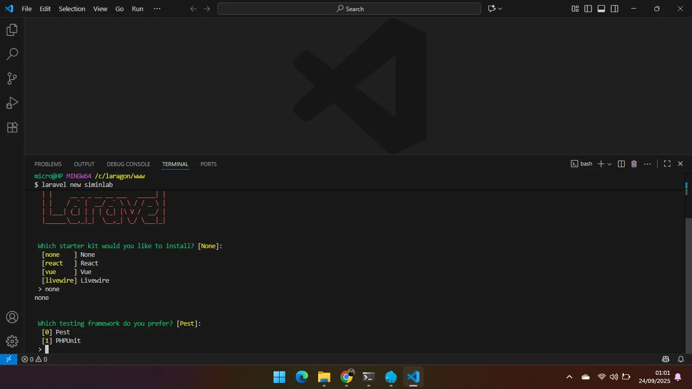Expand the new terminal launch profile dropdown
Viewport: 692px width, 389px height.
(x=609, y=164)
